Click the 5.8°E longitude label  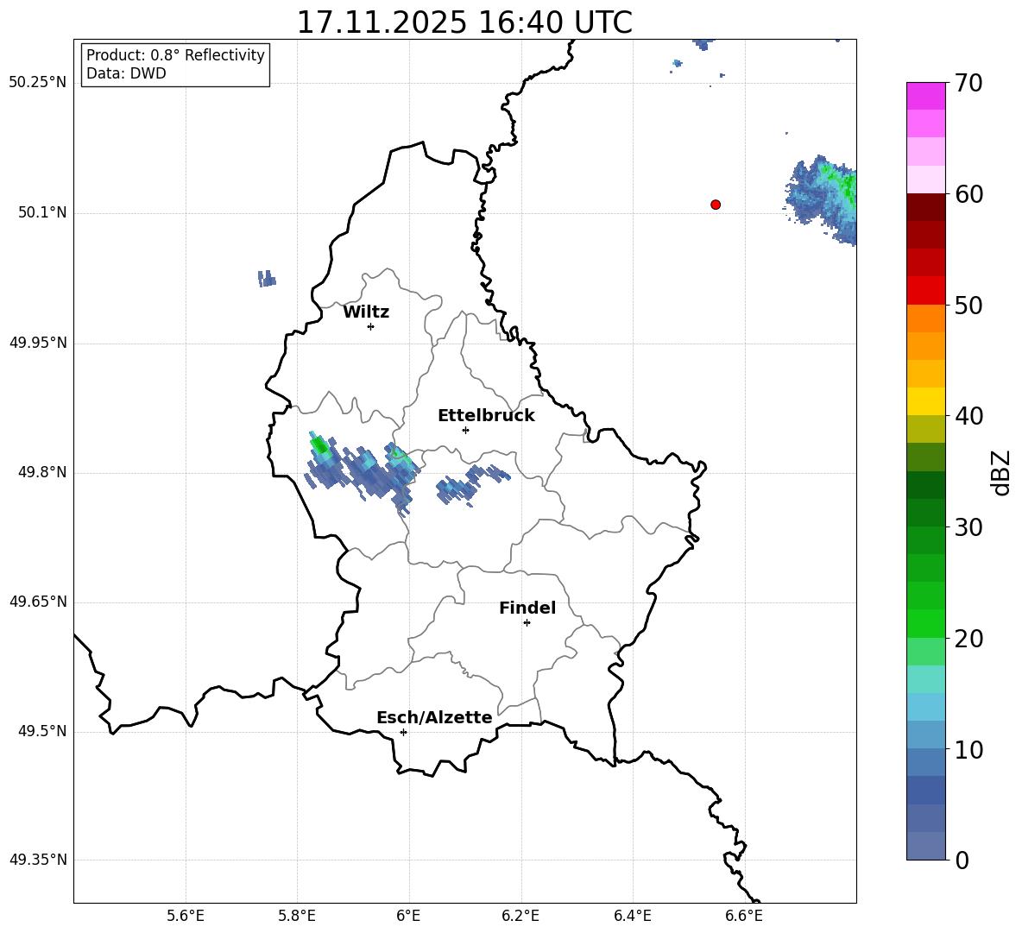coord(297,916)
